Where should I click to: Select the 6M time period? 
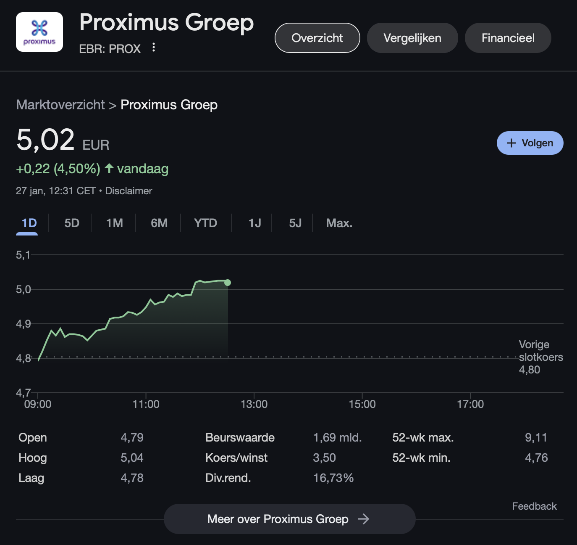159,223
